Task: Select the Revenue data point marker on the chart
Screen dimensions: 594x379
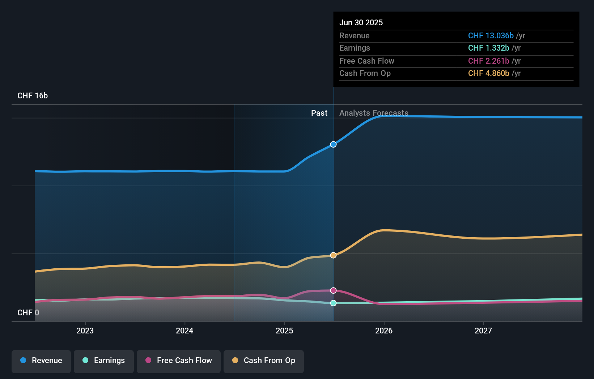Action: pos(333,144)
